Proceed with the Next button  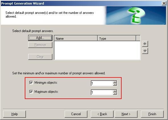[x=126, y=114]
